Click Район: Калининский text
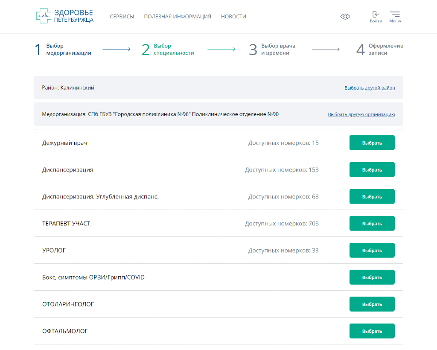437x350 pixels. click(68, 88)
